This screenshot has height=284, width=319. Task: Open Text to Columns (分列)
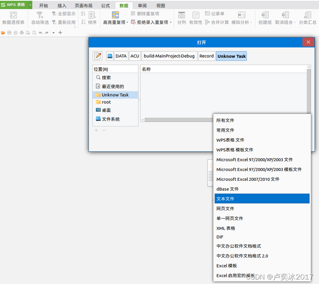tap(181, 18)
